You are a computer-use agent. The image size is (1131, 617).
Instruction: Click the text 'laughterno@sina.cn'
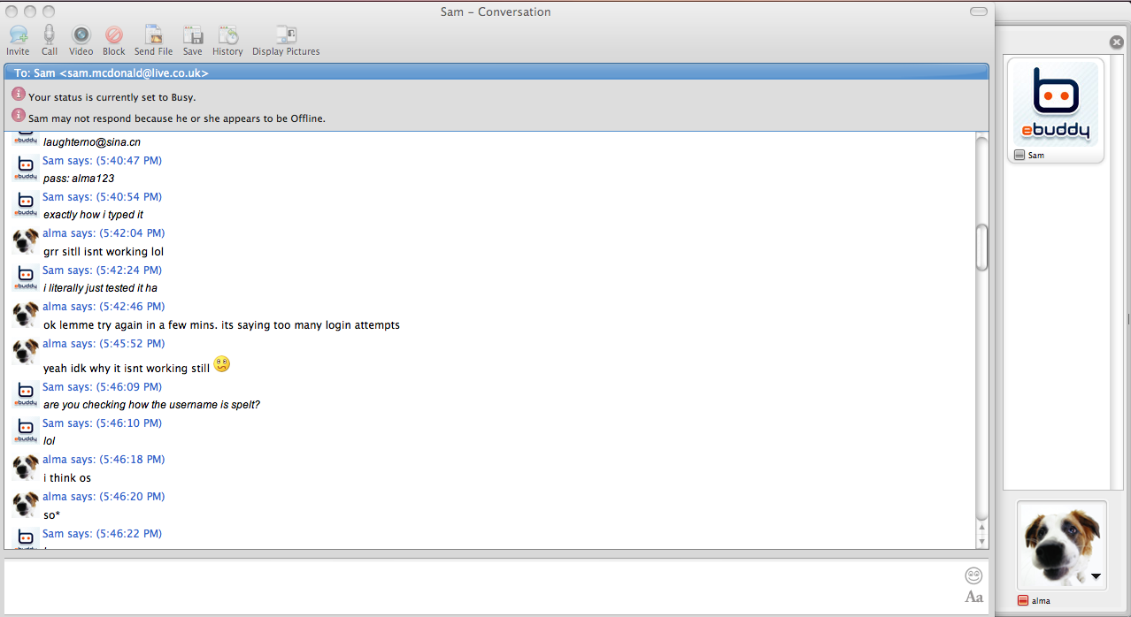(x=92, y=141)
